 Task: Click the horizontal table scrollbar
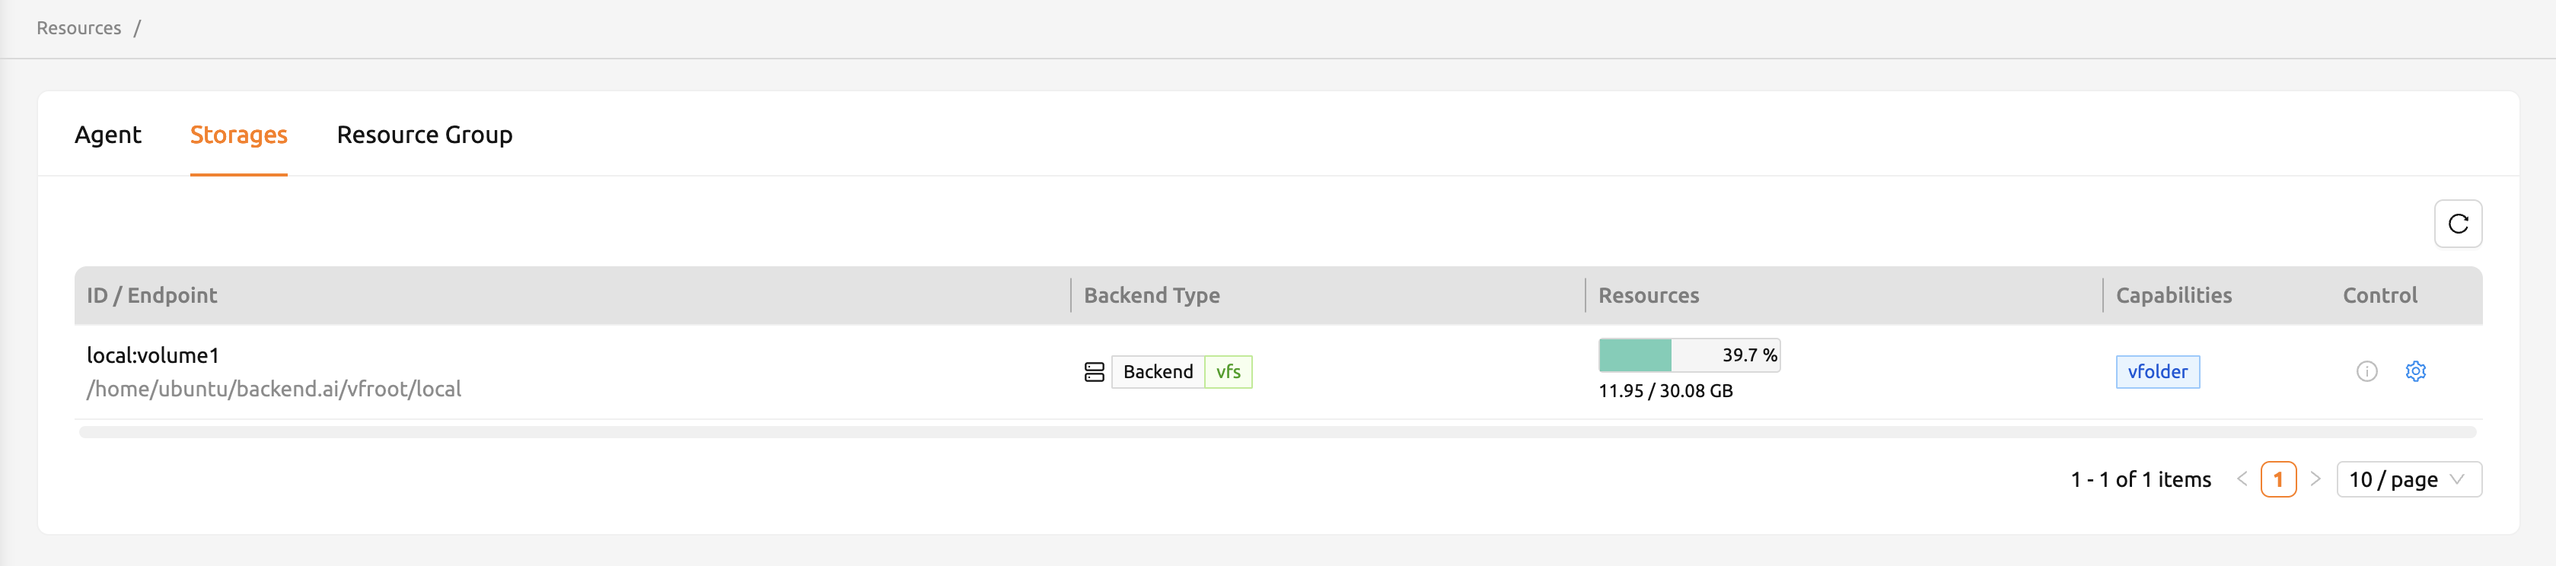1277,432
